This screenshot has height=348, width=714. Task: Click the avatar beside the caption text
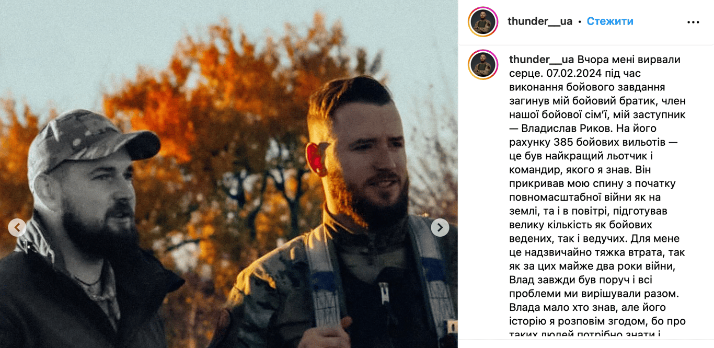point(483,65)
